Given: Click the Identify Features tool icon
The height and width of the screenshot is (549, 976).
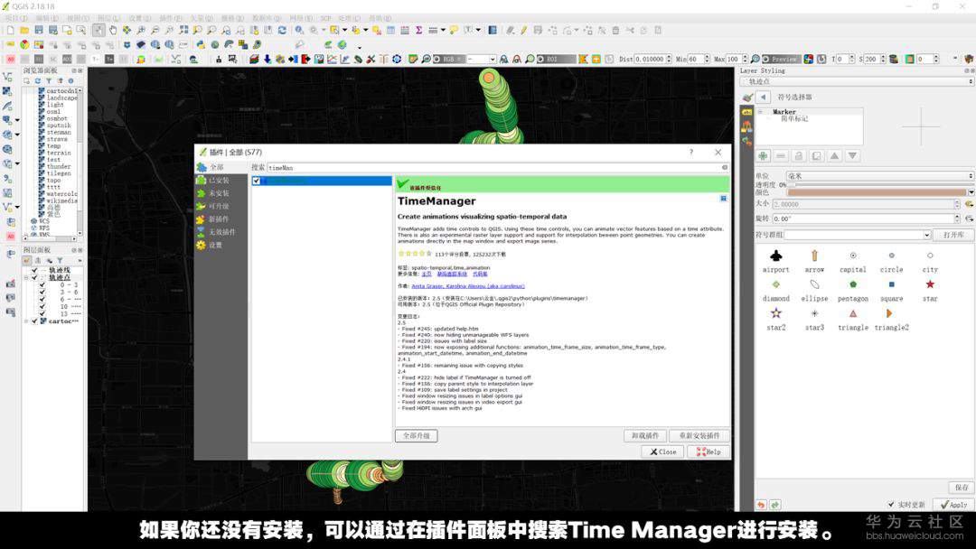Looking at the screenshot, I should pos(299,30).
